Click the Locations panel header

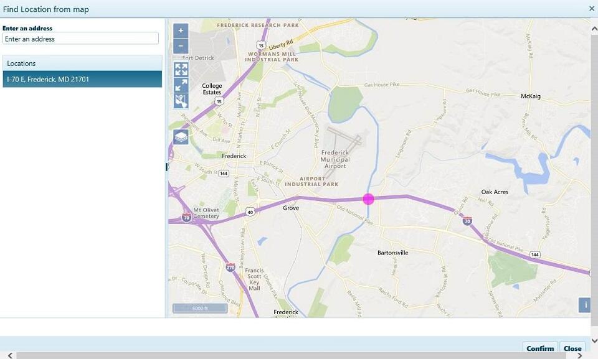tap(81, 63)
